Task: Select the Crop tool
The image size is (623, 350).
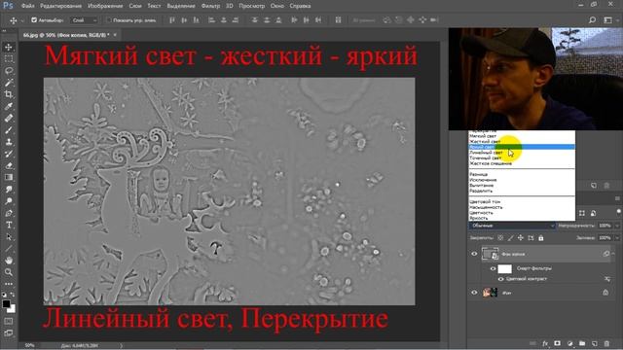Action: [x=9, y=94]
